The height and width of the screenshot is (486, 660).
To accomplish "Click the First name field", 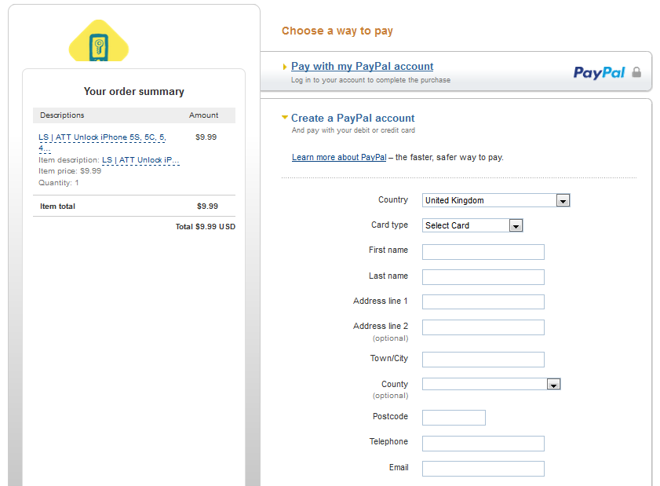I will tap(483, 252).
